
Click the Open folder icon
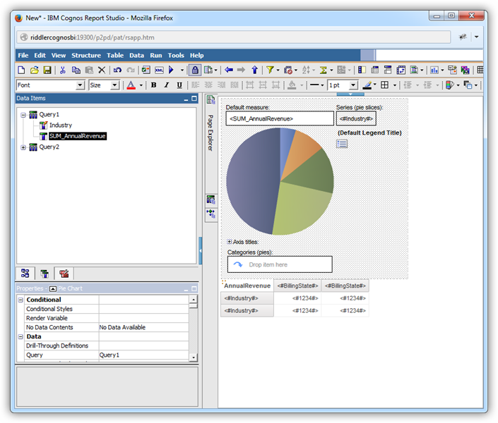pyautogui.click(x=35, y=70)
